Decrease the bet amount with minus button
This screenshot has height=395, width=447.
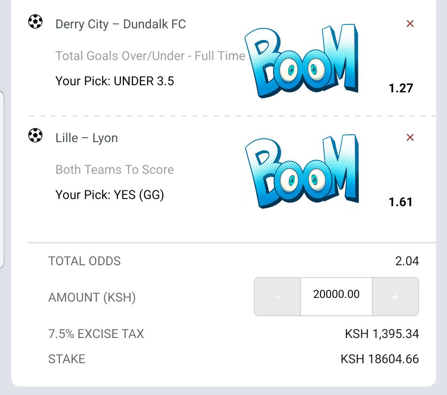click(x=277, y=297)
